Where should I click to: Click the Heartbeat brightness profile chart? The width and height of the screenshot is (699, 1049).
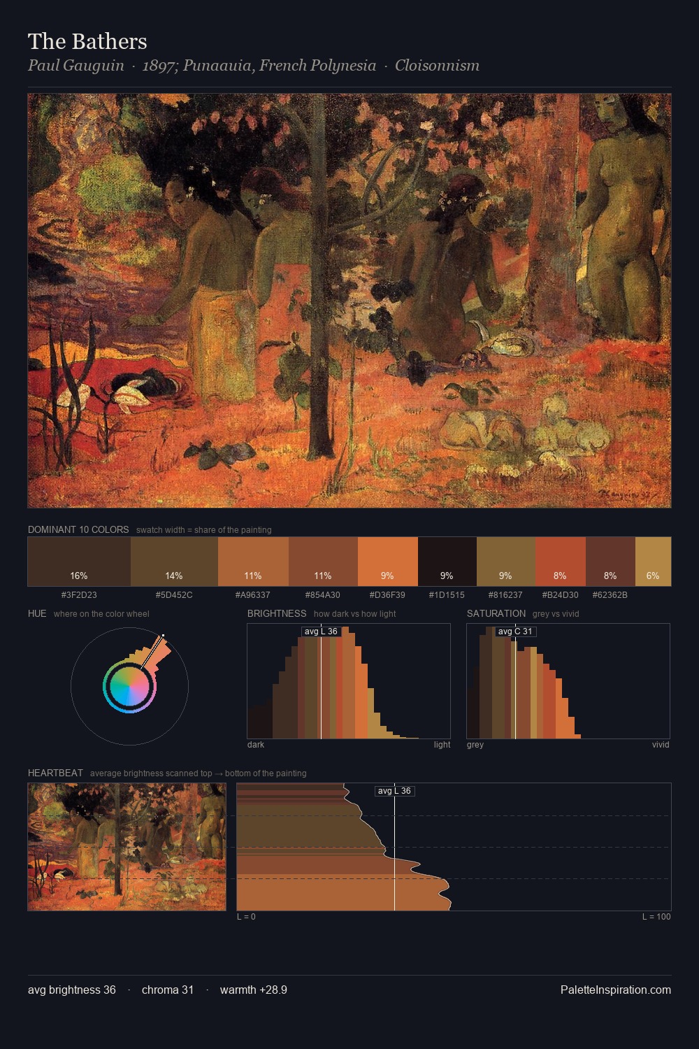coord(454,847)
